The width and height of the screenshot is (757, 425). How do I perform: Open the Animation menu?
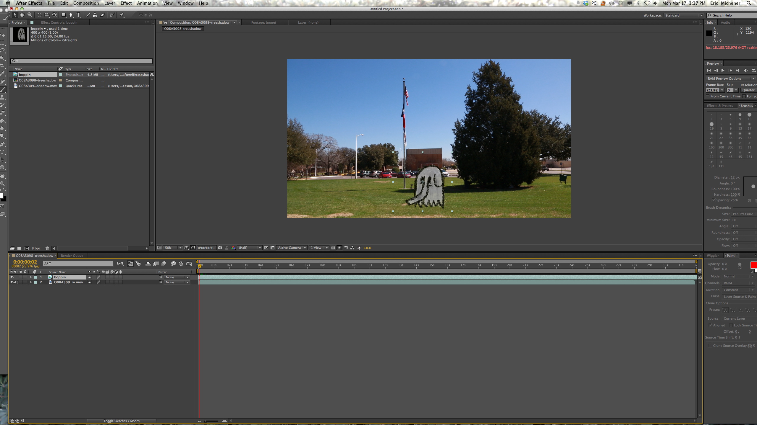[147, 3]
